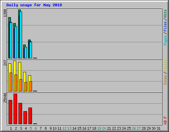Select the cyan Pages bar for day 3
Screen dimensions: 169x132
[x=21, y=35]
